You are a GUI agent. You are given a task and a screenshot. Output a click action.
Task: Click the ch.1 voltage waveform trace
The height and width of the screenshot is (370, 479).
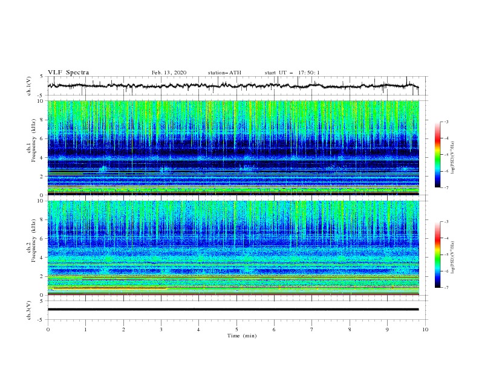(233, 86)
